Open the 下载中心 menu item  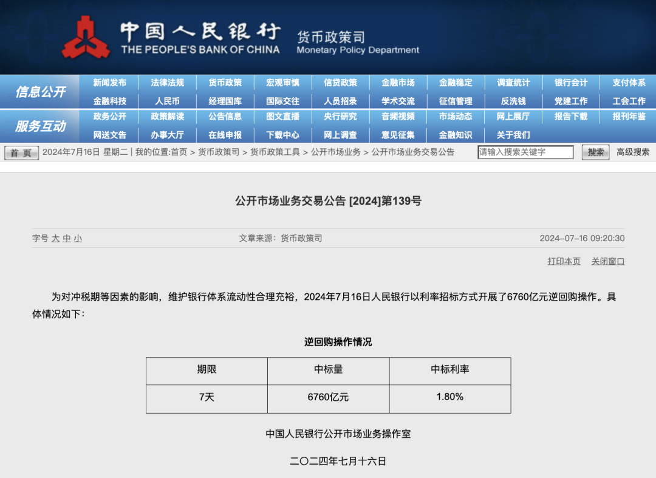click(x=283, y=135)
